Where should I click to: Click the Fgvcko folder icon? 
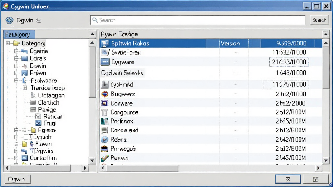[x=33, y=130]
